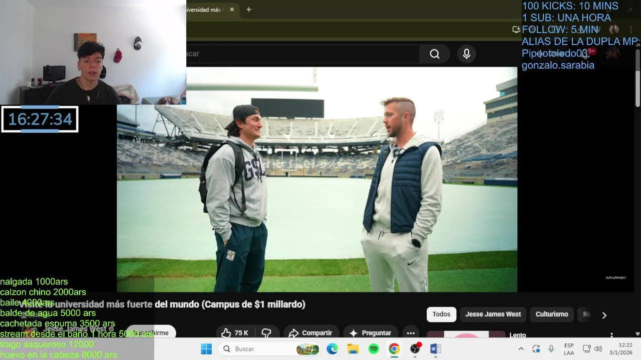Switch to Google Chrome in the taskbar
Viewport: 641px width, 360px height.
394,349
